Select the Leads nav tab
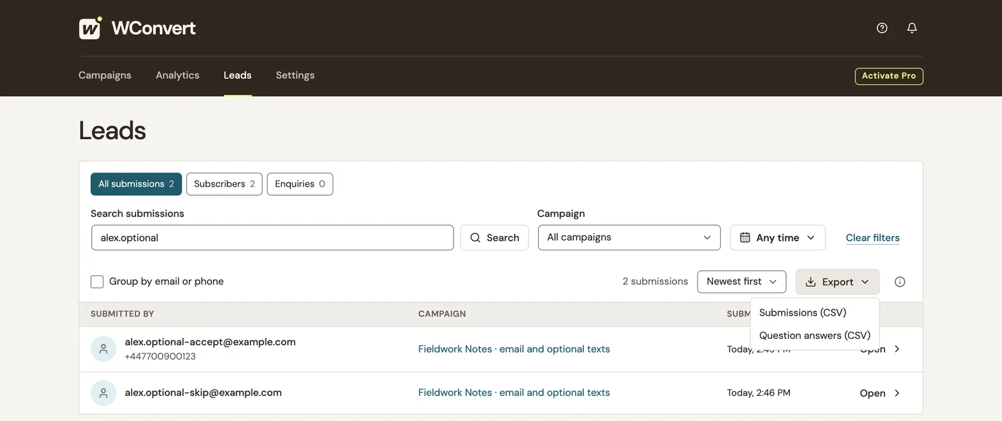1002x421 pixels. 238,75
